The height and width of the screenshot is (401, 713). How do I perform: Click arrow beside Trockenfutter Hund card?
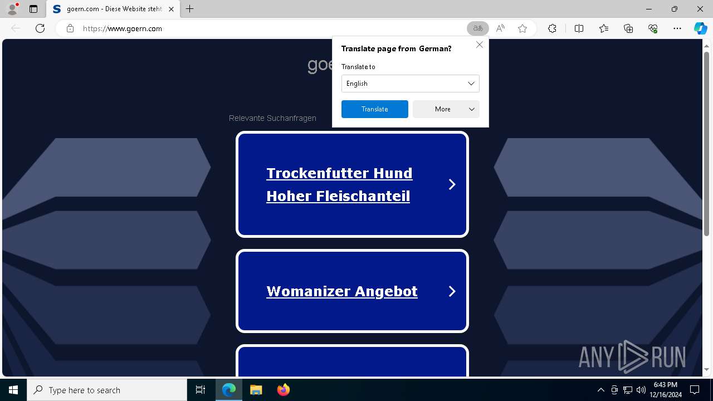click(452, 184)
